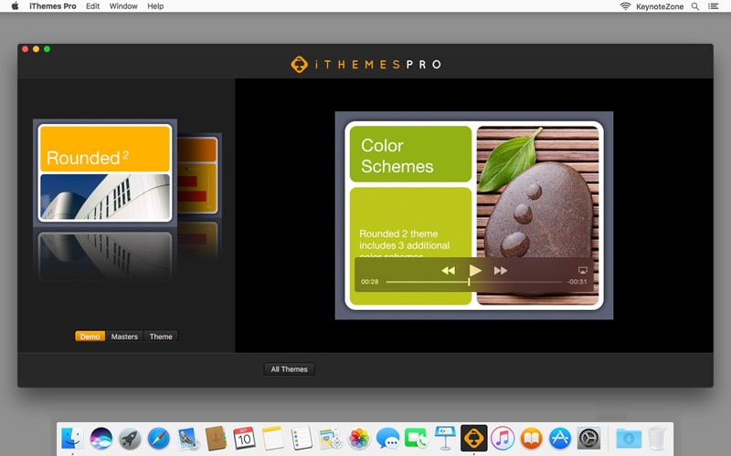This screenshot has height=456, width=731.
Task: Open Spotlight search in the menu bar
Action: pos(695,6)
